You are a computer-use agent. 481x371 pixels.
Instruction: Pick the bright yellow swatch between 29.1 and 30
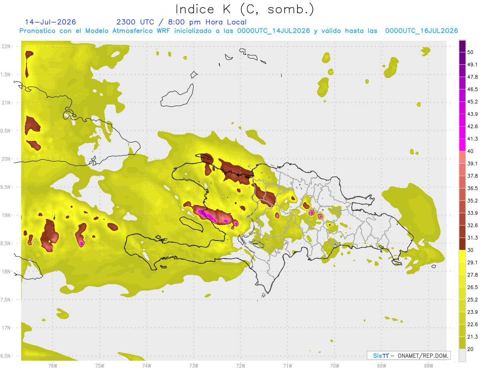[x=462, y=256]
